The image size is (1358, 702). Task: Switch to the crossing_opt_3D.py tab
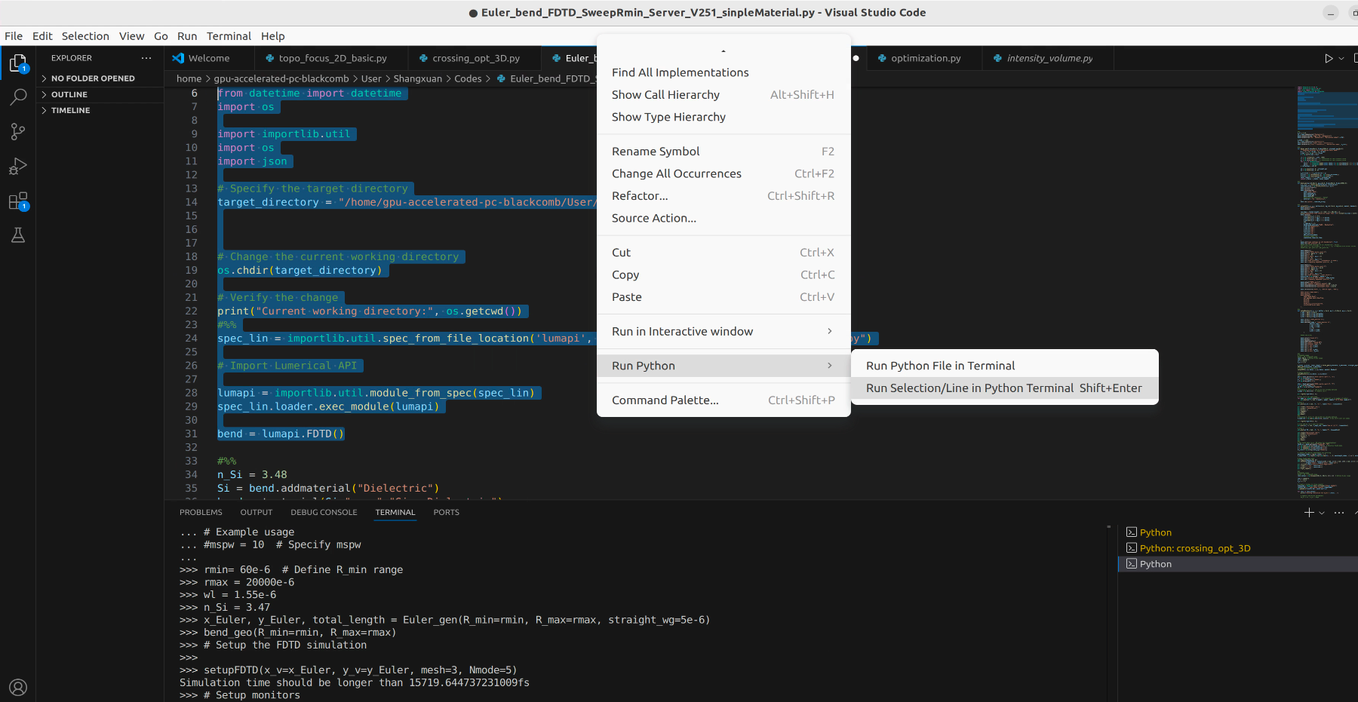pyautogui.click(x=475, y=58)
